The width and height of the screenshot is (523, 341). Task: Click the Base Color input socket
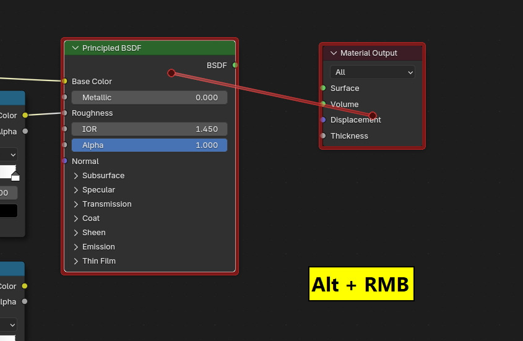[x=65, y=81]
